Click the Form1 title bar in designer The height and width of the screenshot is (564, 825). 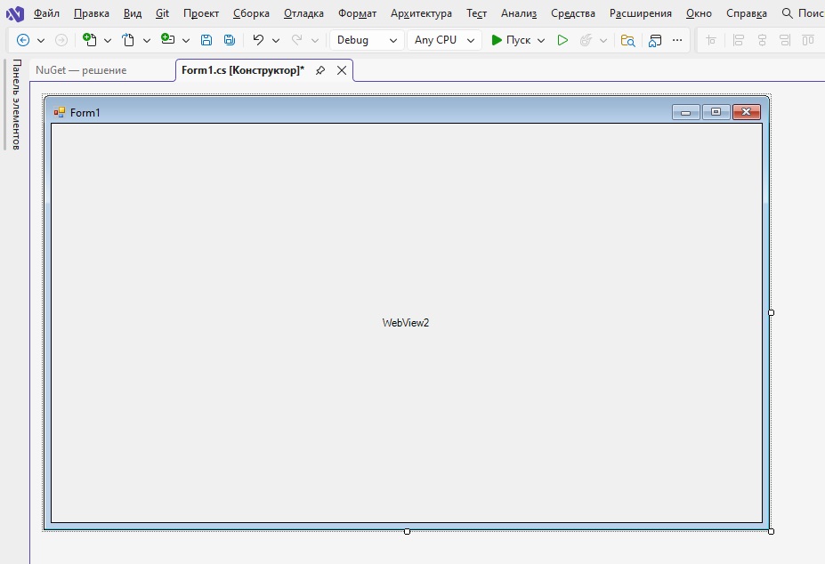point(356,112)
